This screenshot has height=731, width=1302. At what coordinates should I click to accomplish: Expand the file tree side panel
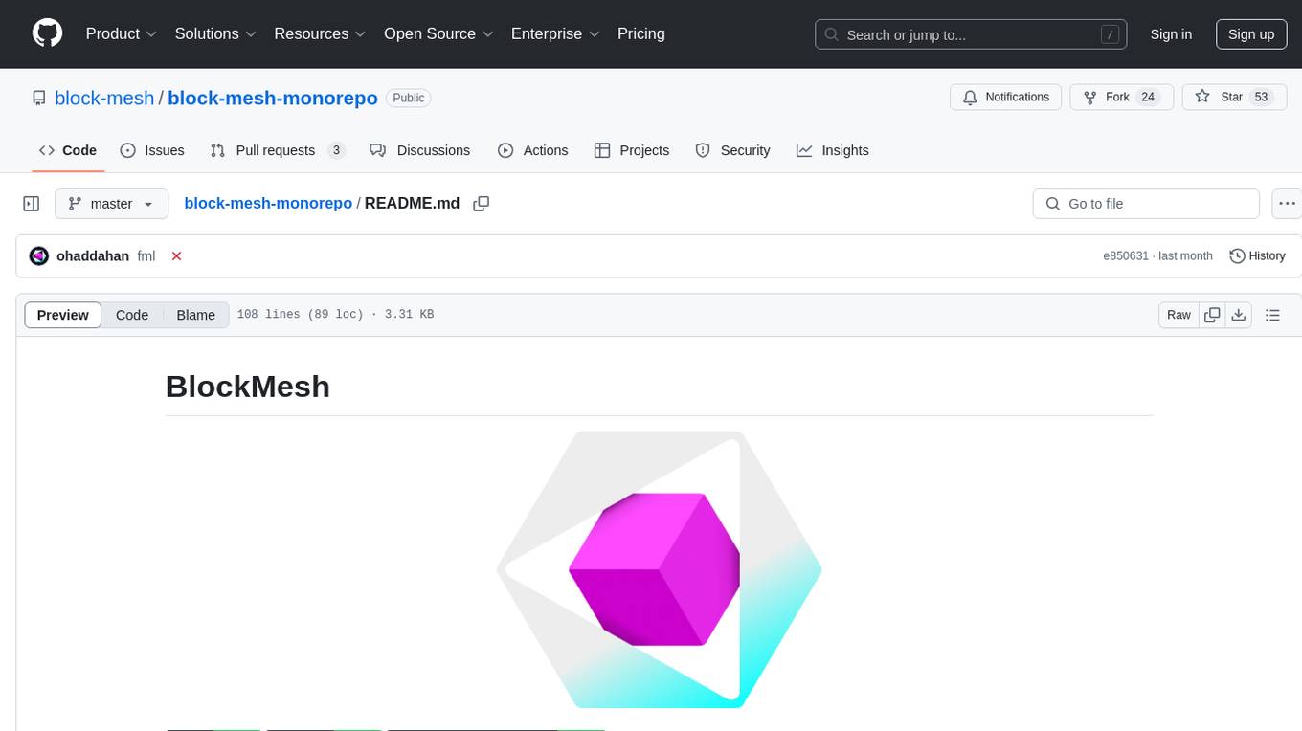31,204
